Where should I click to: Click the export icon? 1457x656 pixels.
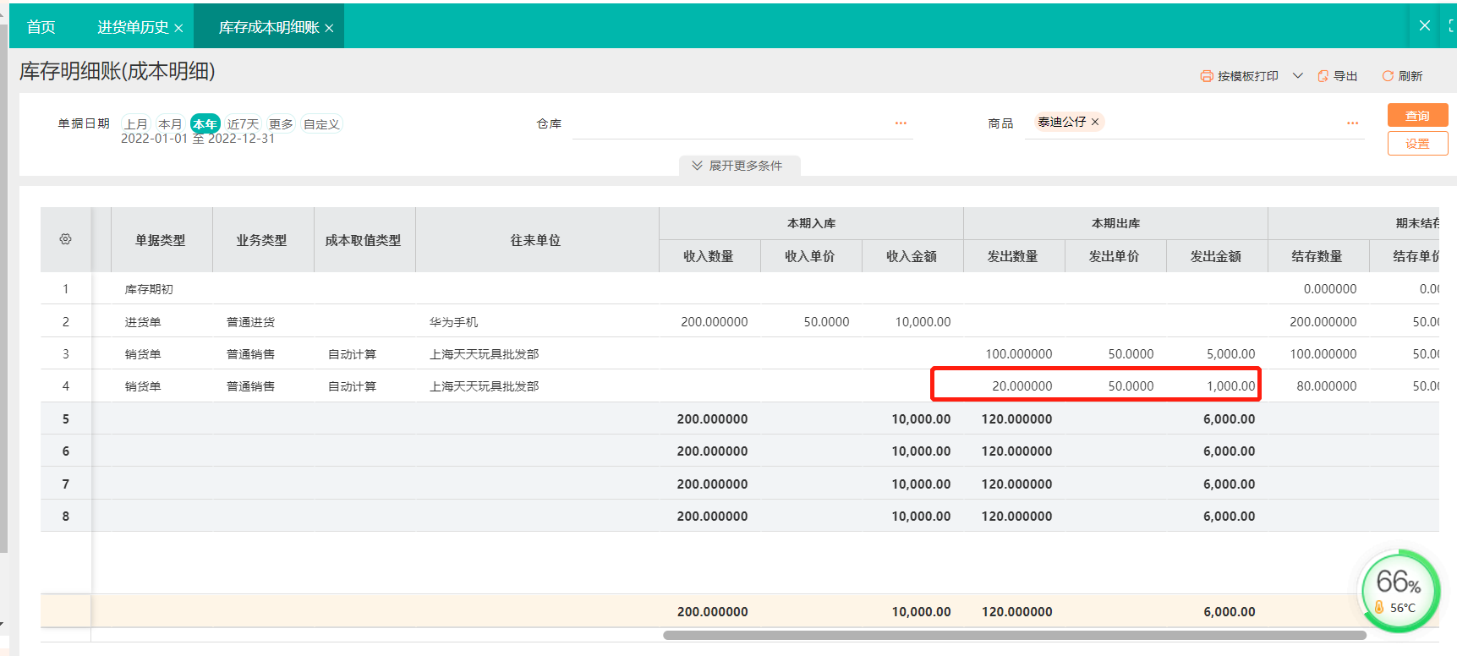pos(1323,76)
